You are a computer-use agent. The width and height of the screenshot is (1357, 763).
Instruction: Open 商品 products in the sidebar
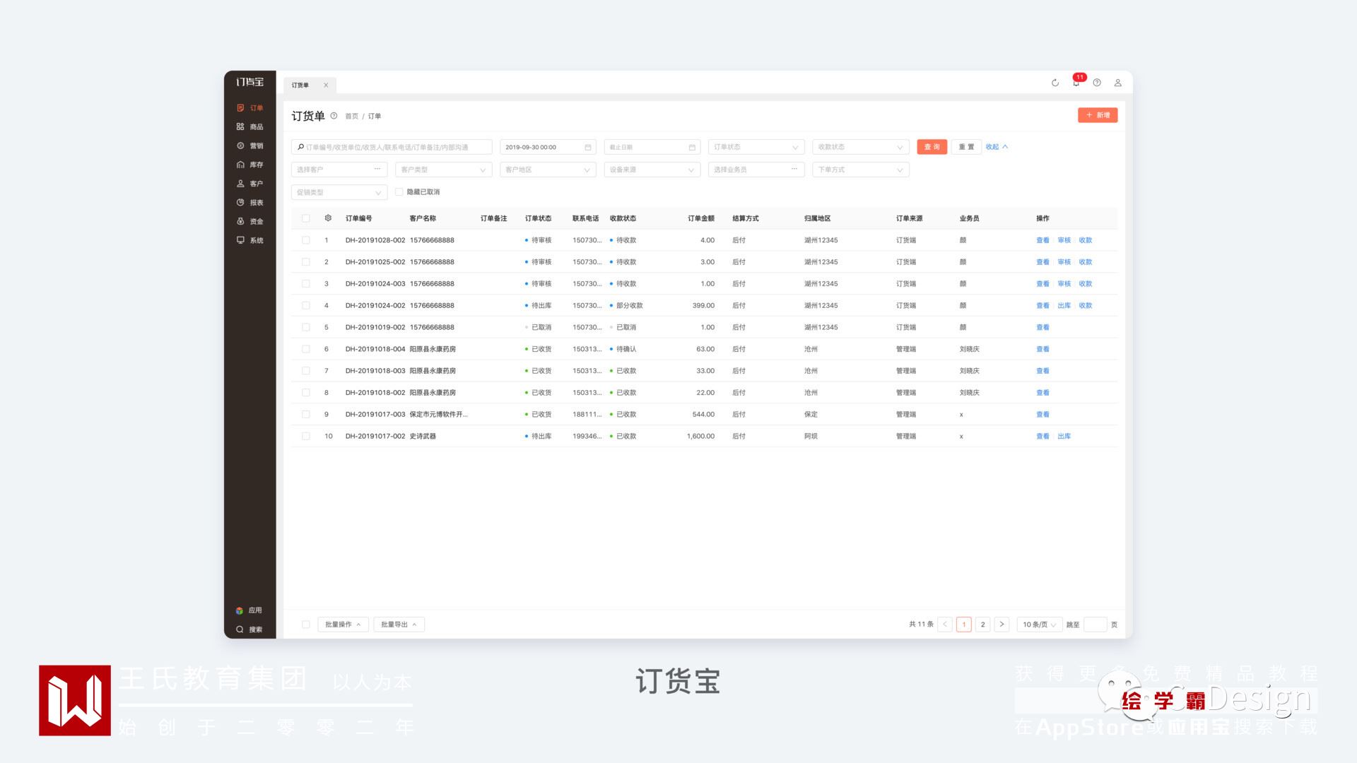point(249,127)
